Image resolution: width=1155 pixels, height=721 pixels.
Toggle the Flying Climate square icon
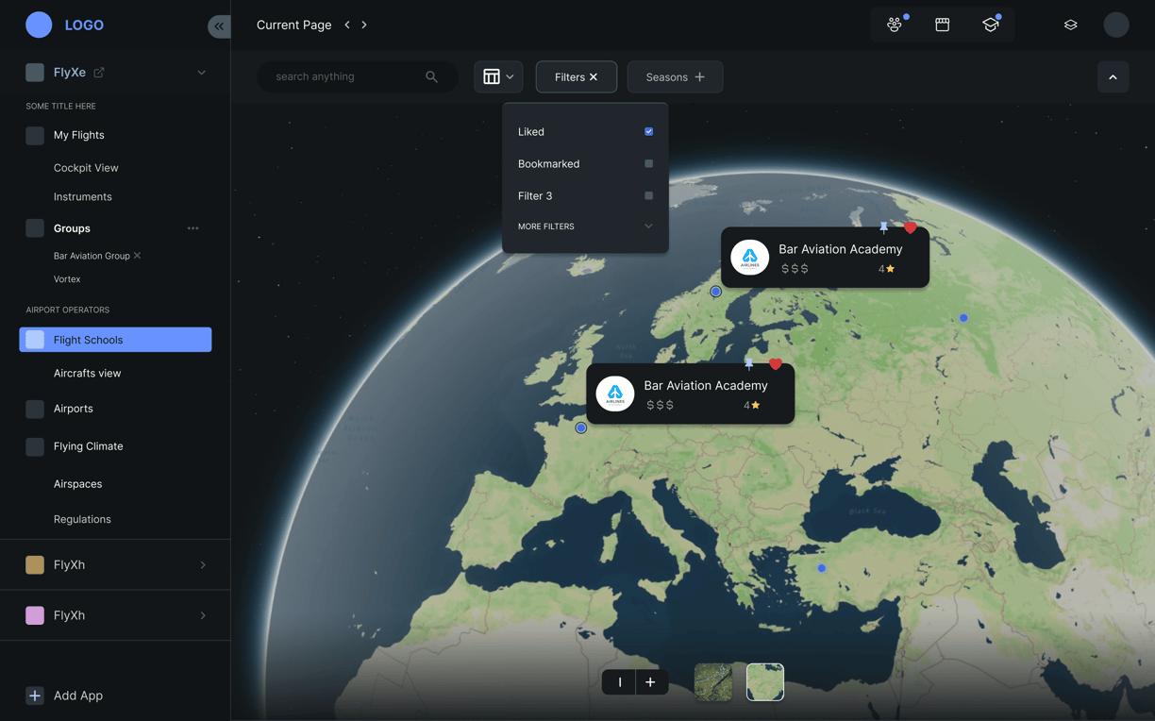(x=35, y=446)
